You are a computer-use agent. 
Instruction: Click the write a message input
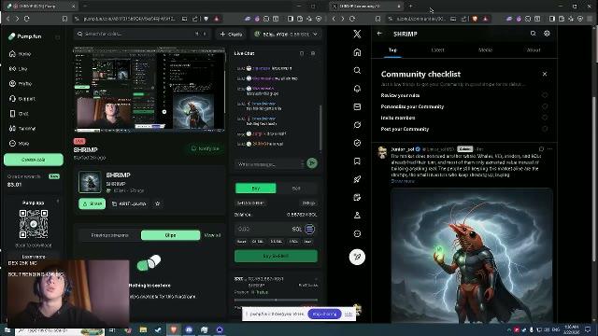[269, 164]
